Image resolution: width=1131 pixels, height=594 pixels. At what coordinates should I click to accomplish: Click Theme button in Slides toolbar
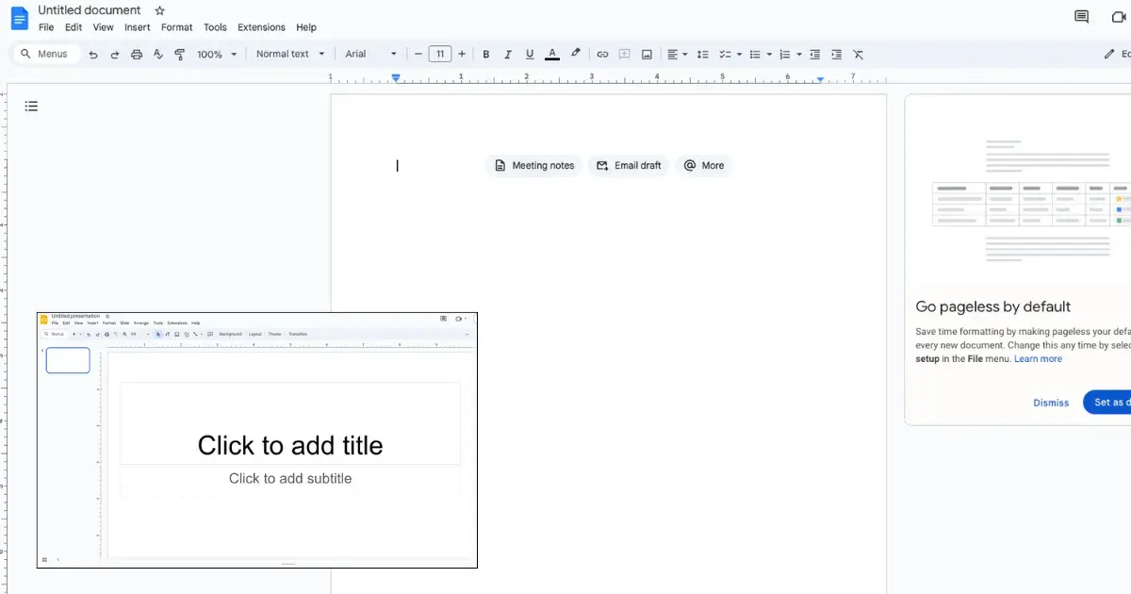[x=274, y=334]
